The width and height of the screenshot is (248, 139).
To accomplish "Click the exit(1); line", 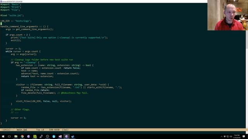I will pyautogui.click(x=16, y=40).
